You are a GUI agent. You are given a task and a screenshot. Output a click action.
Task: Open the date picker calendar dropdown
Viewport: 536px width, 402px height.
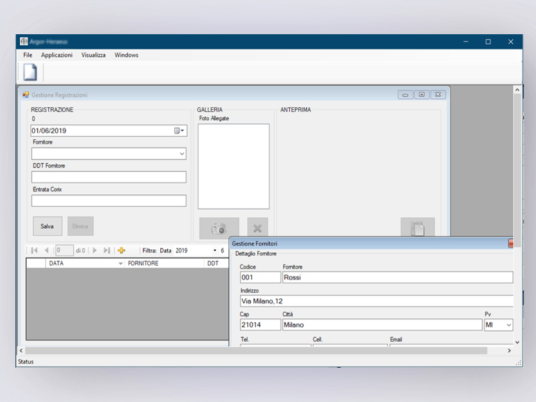tap(179, 131)
